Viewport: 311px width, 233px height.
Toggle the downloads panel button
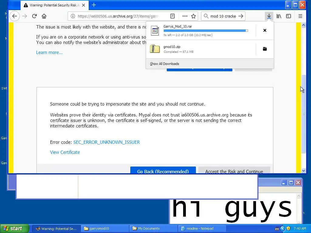coord(269,16)
